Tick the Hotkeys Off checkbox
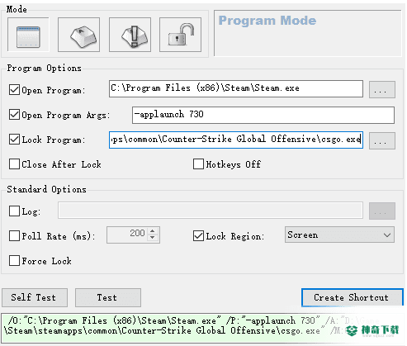407x346 pixels. coord(198,164)
